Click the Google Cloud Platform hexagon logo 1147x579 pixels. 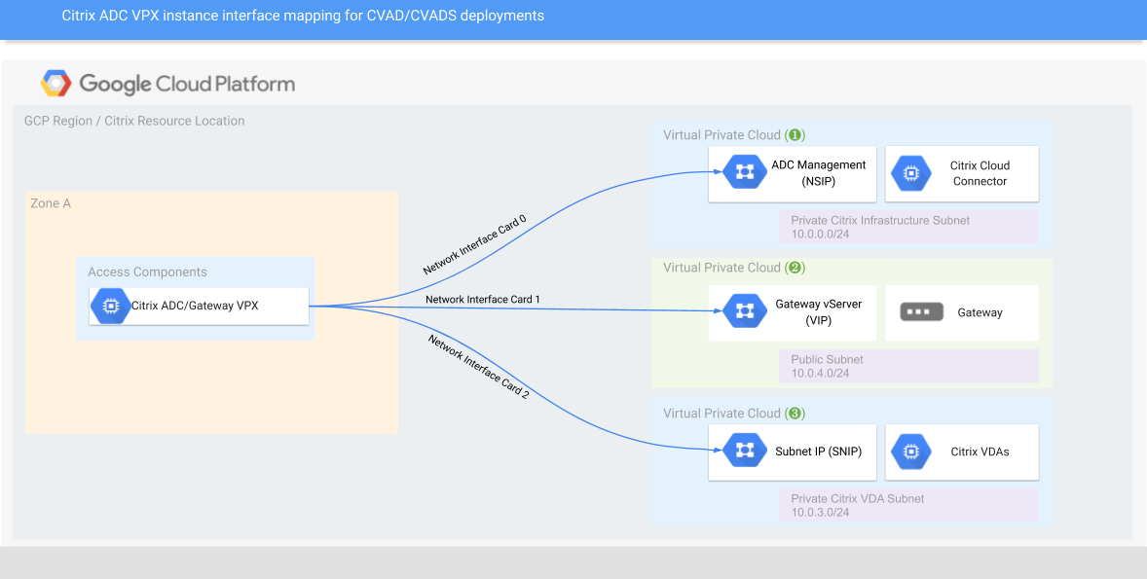[55, 84]
